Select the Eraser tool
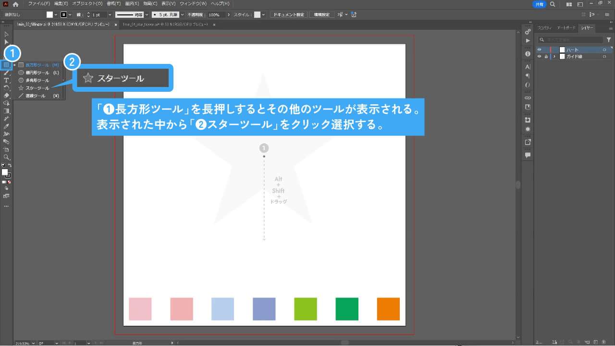The height and width of the screenshot is (346, 615). (6, 96)
